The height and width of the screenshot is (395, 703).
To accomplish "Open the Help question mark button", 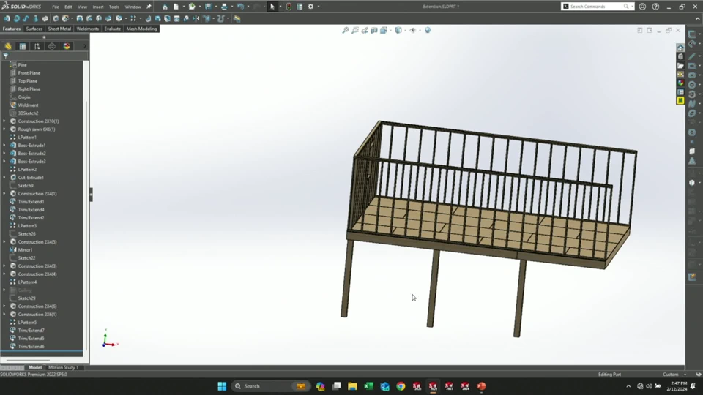I will pyautogui.click(x=655, y=7).
